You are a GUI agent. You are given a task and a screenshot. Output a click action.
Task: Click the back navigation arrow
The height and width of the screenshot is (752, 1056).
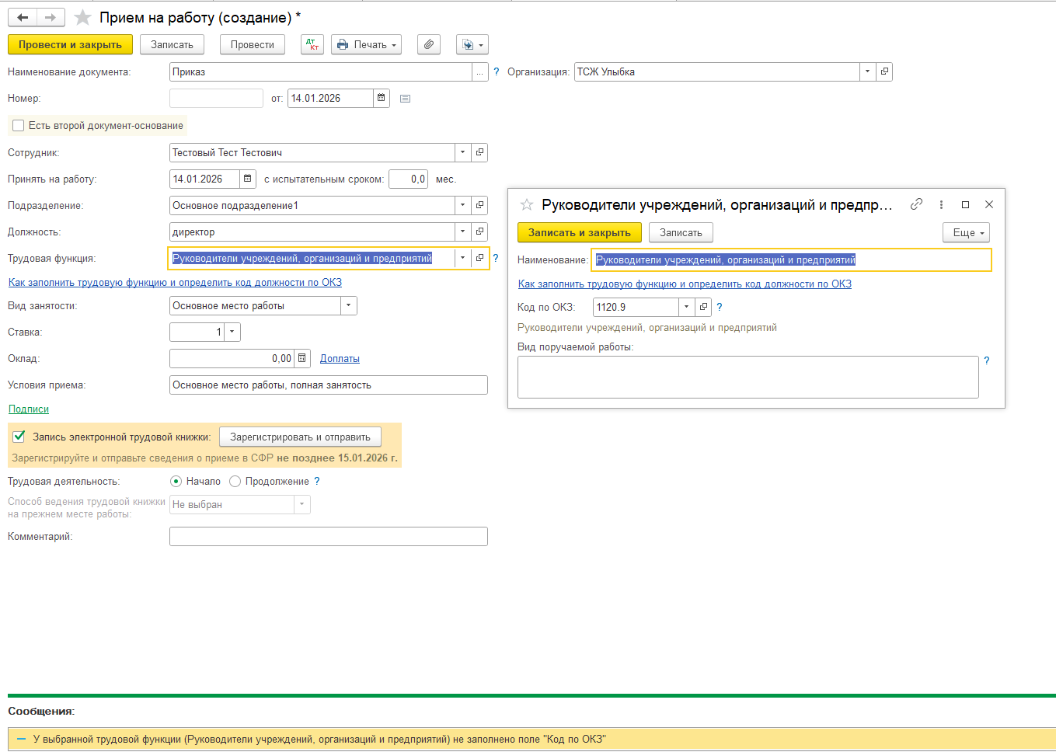[23, 17]
